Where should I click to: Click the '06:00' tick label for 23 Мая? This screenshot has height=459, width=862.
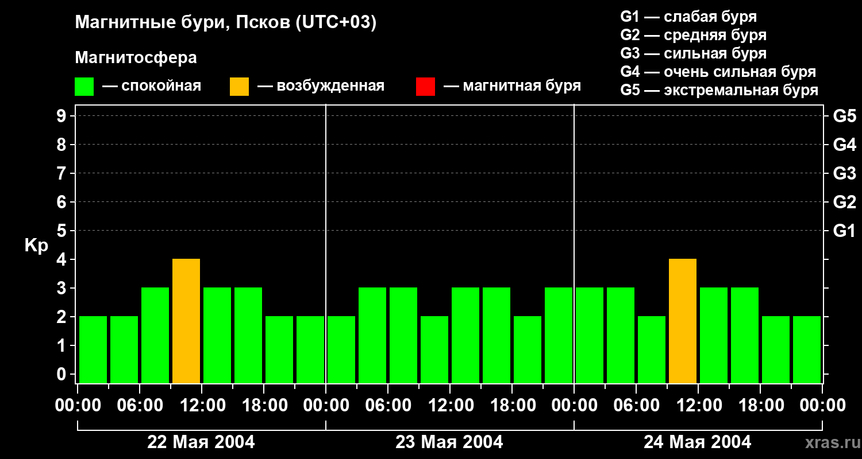(388, 406)
